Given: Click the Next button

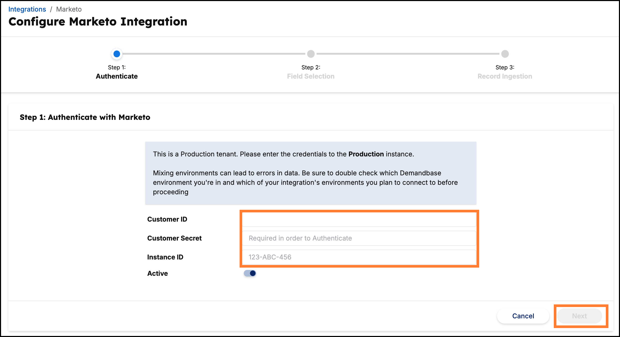Looking at the screenshot, I should point(580,316).
